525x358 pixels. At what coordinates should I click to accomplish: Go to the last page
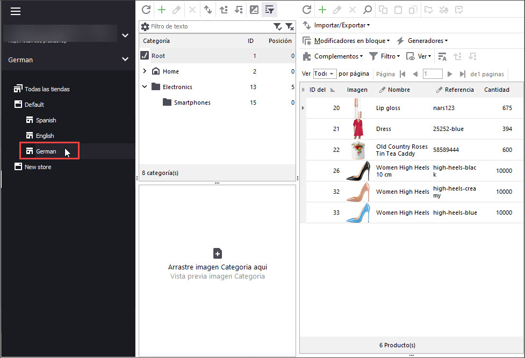coord(462,74)
